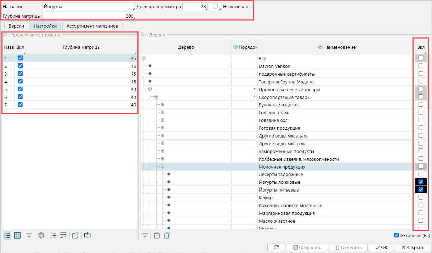Collapse the Молочная продукция tree node
Screen dimensions: 432x253
point(163,167)
